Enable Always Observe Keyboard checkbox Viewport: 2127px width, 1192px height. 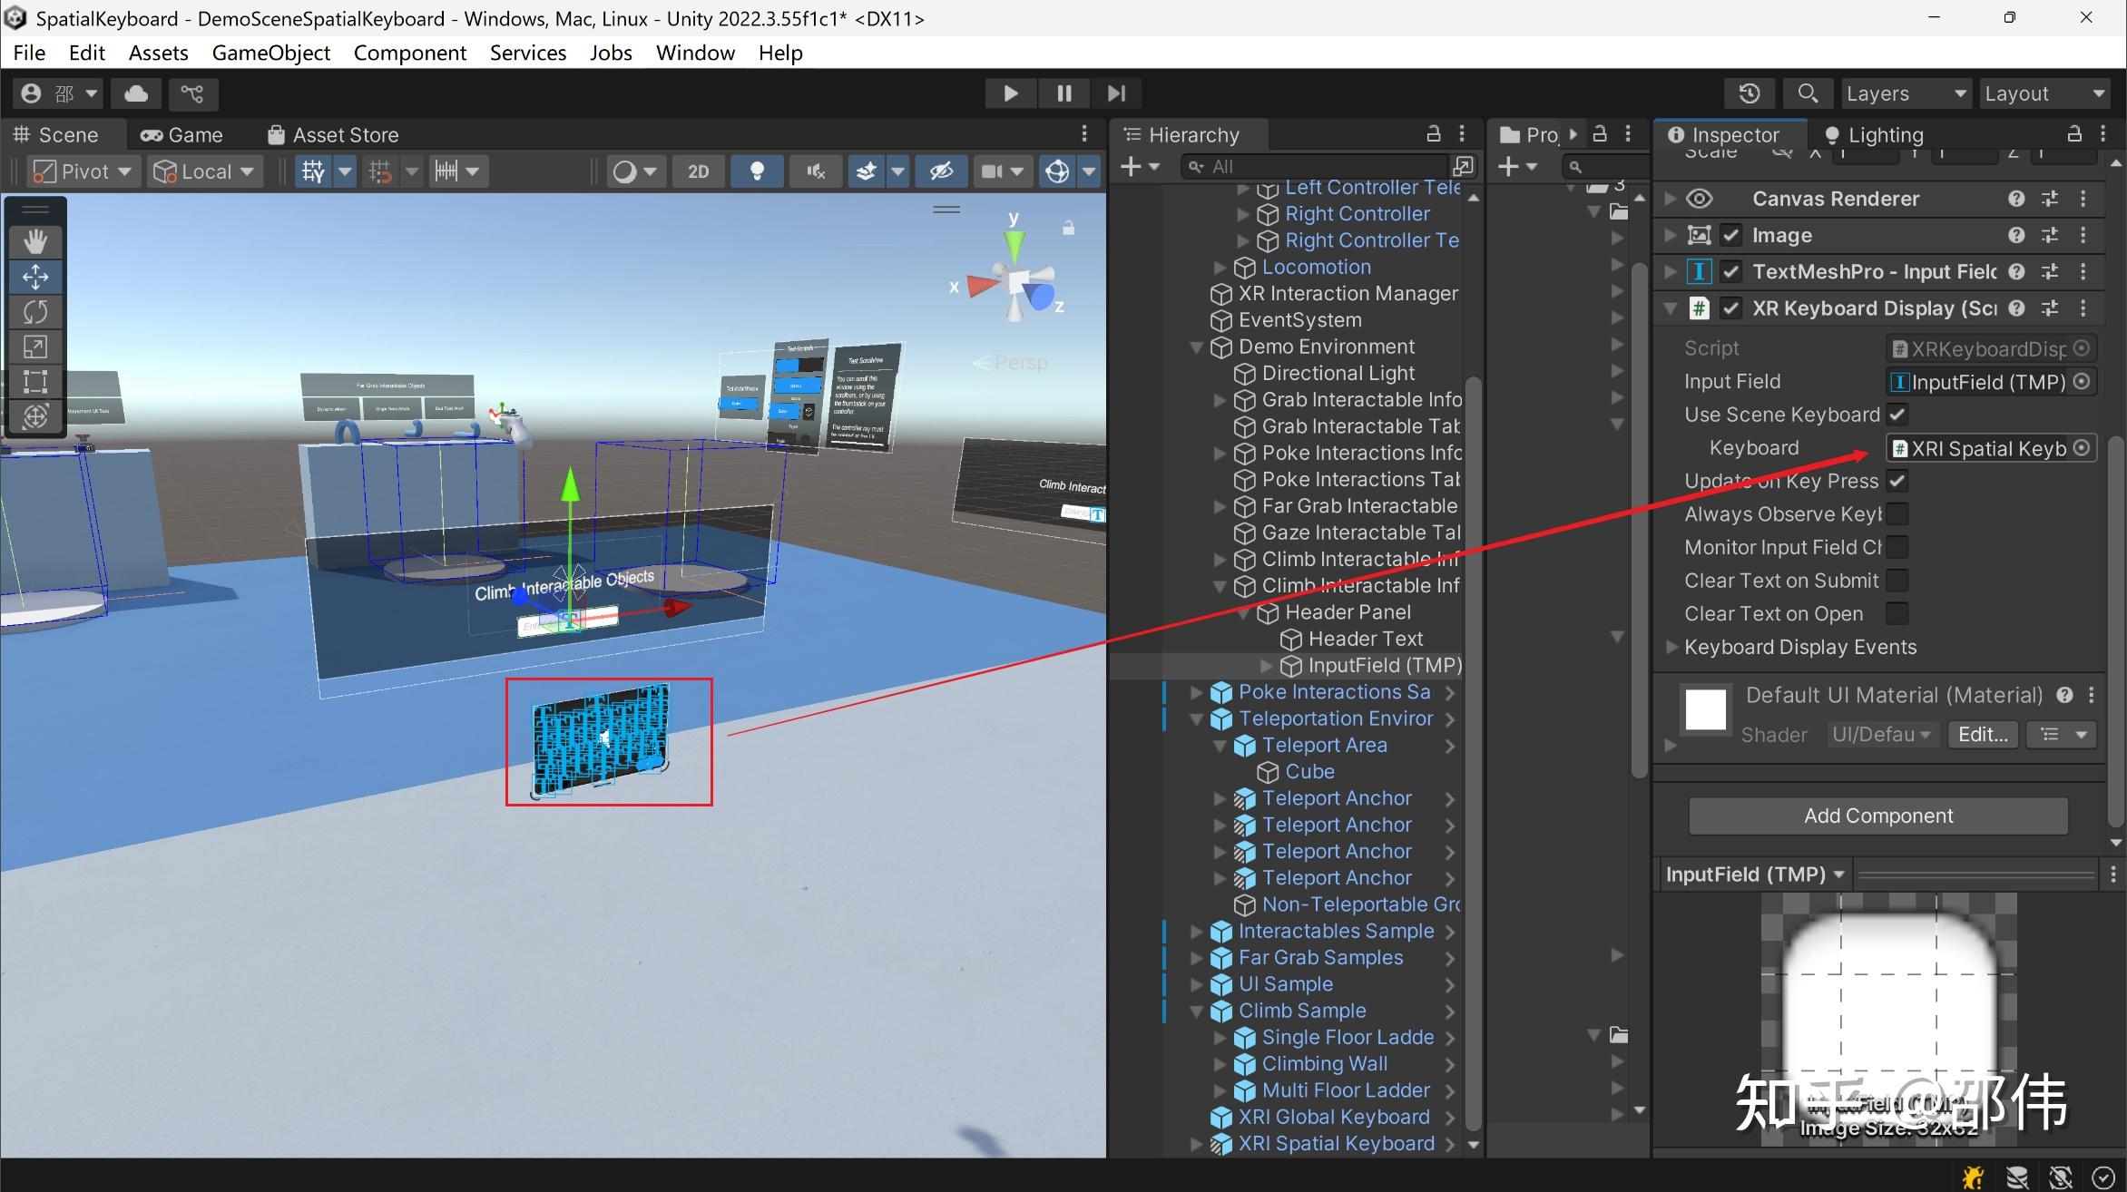[x=1897, y=514]
